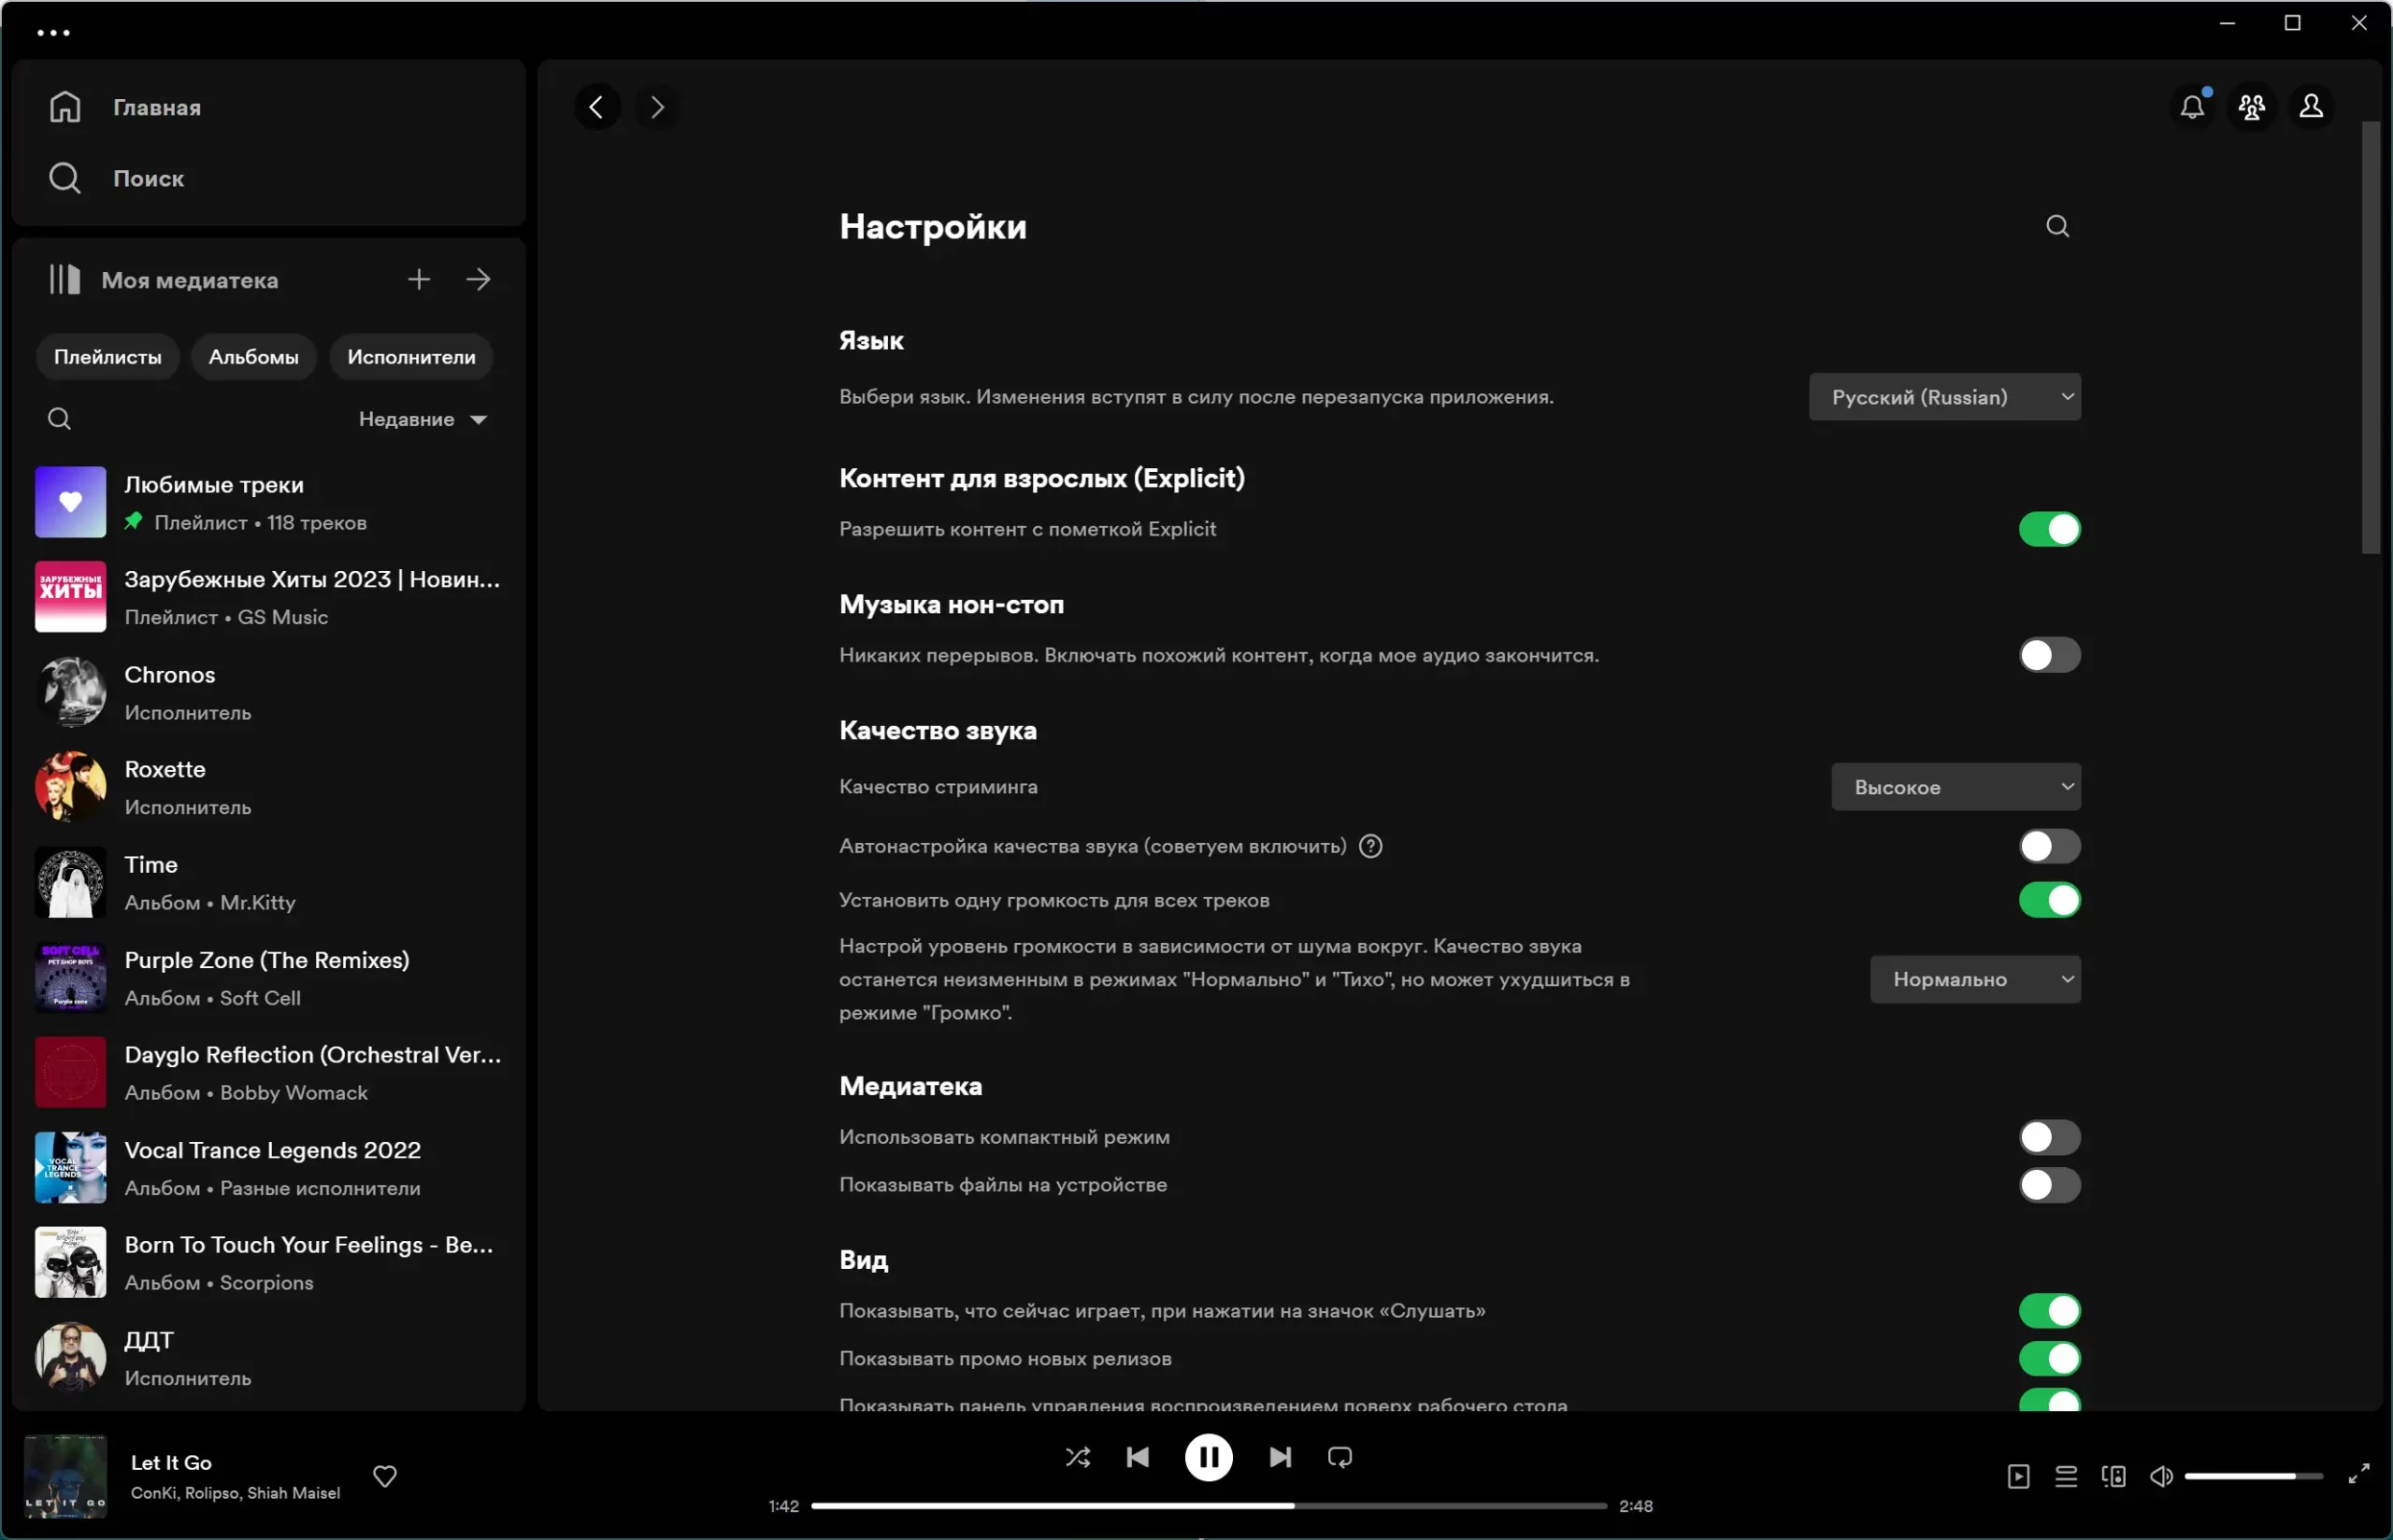Click the repeat icon in player bar
This screenshot has height=1540, width=2393.
[1339, 1457]
